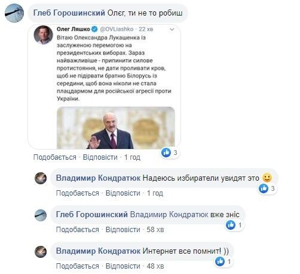The height and width of the screenshot is (274, 300).
Task: Click the like reaction icon under 'Надеюсь избиратели увидят это'
Action: (264, 188)
